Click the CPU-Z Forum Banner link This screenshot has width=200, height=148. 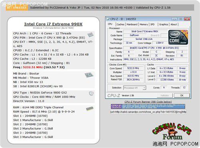pyautogui.click(x=148, y=102)
